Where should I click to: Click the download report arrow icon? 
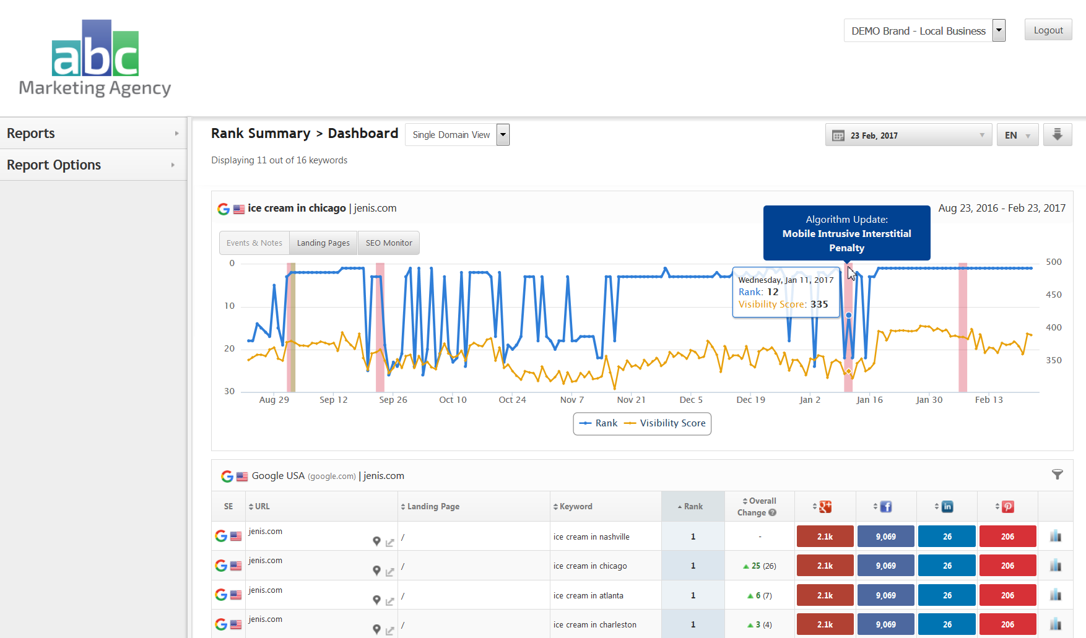[1058, 135]
